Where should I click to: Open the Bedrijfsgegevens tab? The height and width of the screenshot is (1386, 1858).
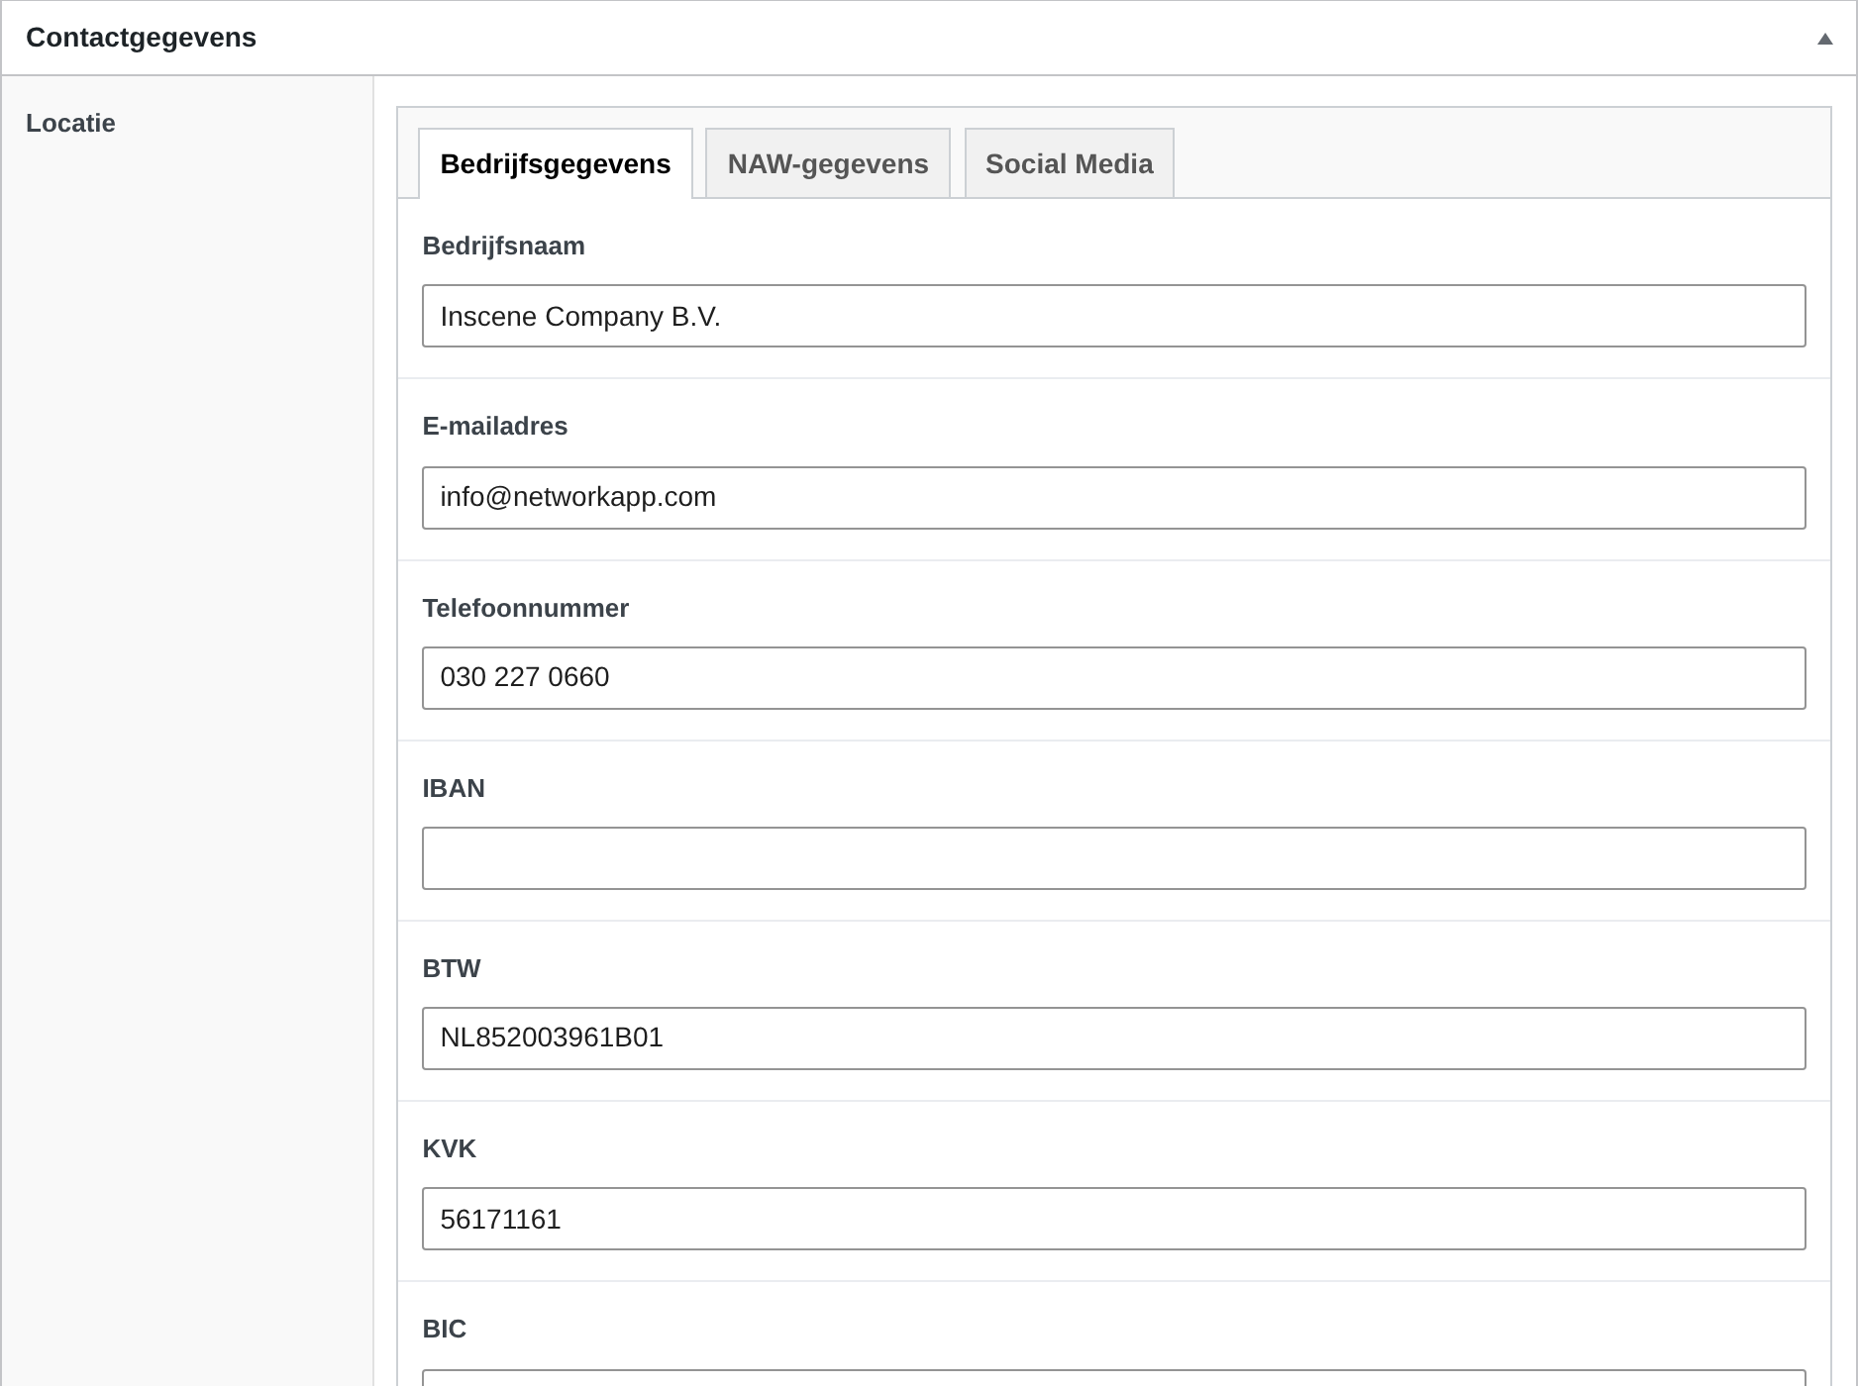(556, 163)
